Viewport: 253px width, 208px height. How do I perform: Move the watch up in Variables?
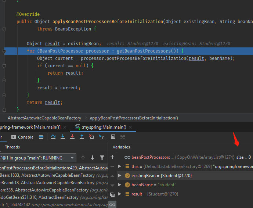[x=112, y=176]
